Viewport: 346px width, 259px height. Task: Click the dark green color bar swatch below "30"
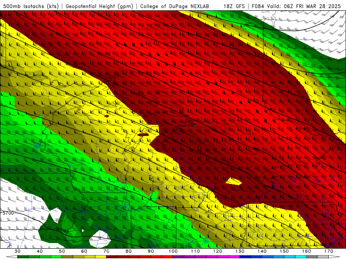[x=23, y=257]
